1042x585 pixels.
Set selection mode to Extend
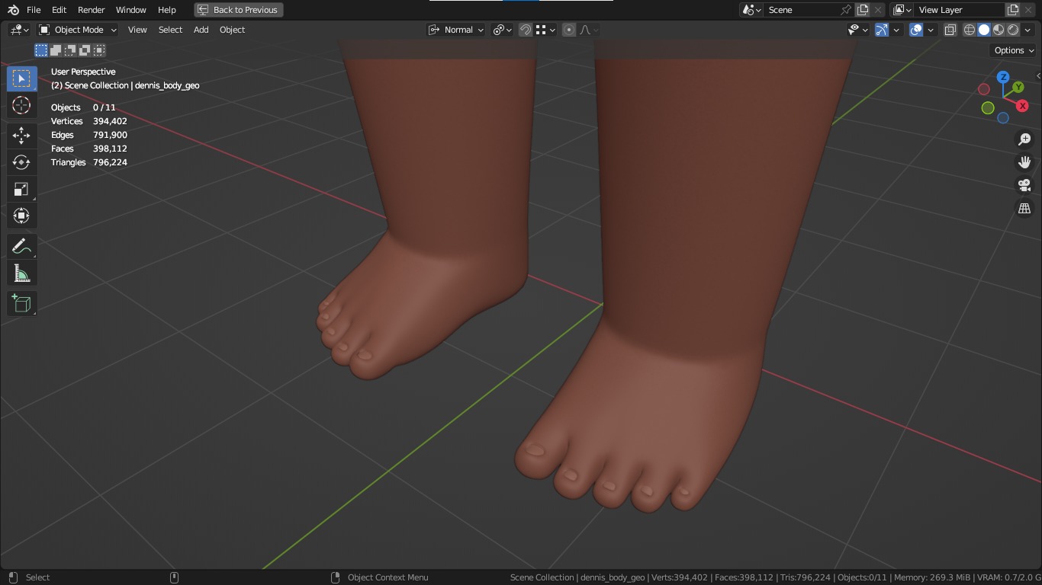click(x=56, y=50)
